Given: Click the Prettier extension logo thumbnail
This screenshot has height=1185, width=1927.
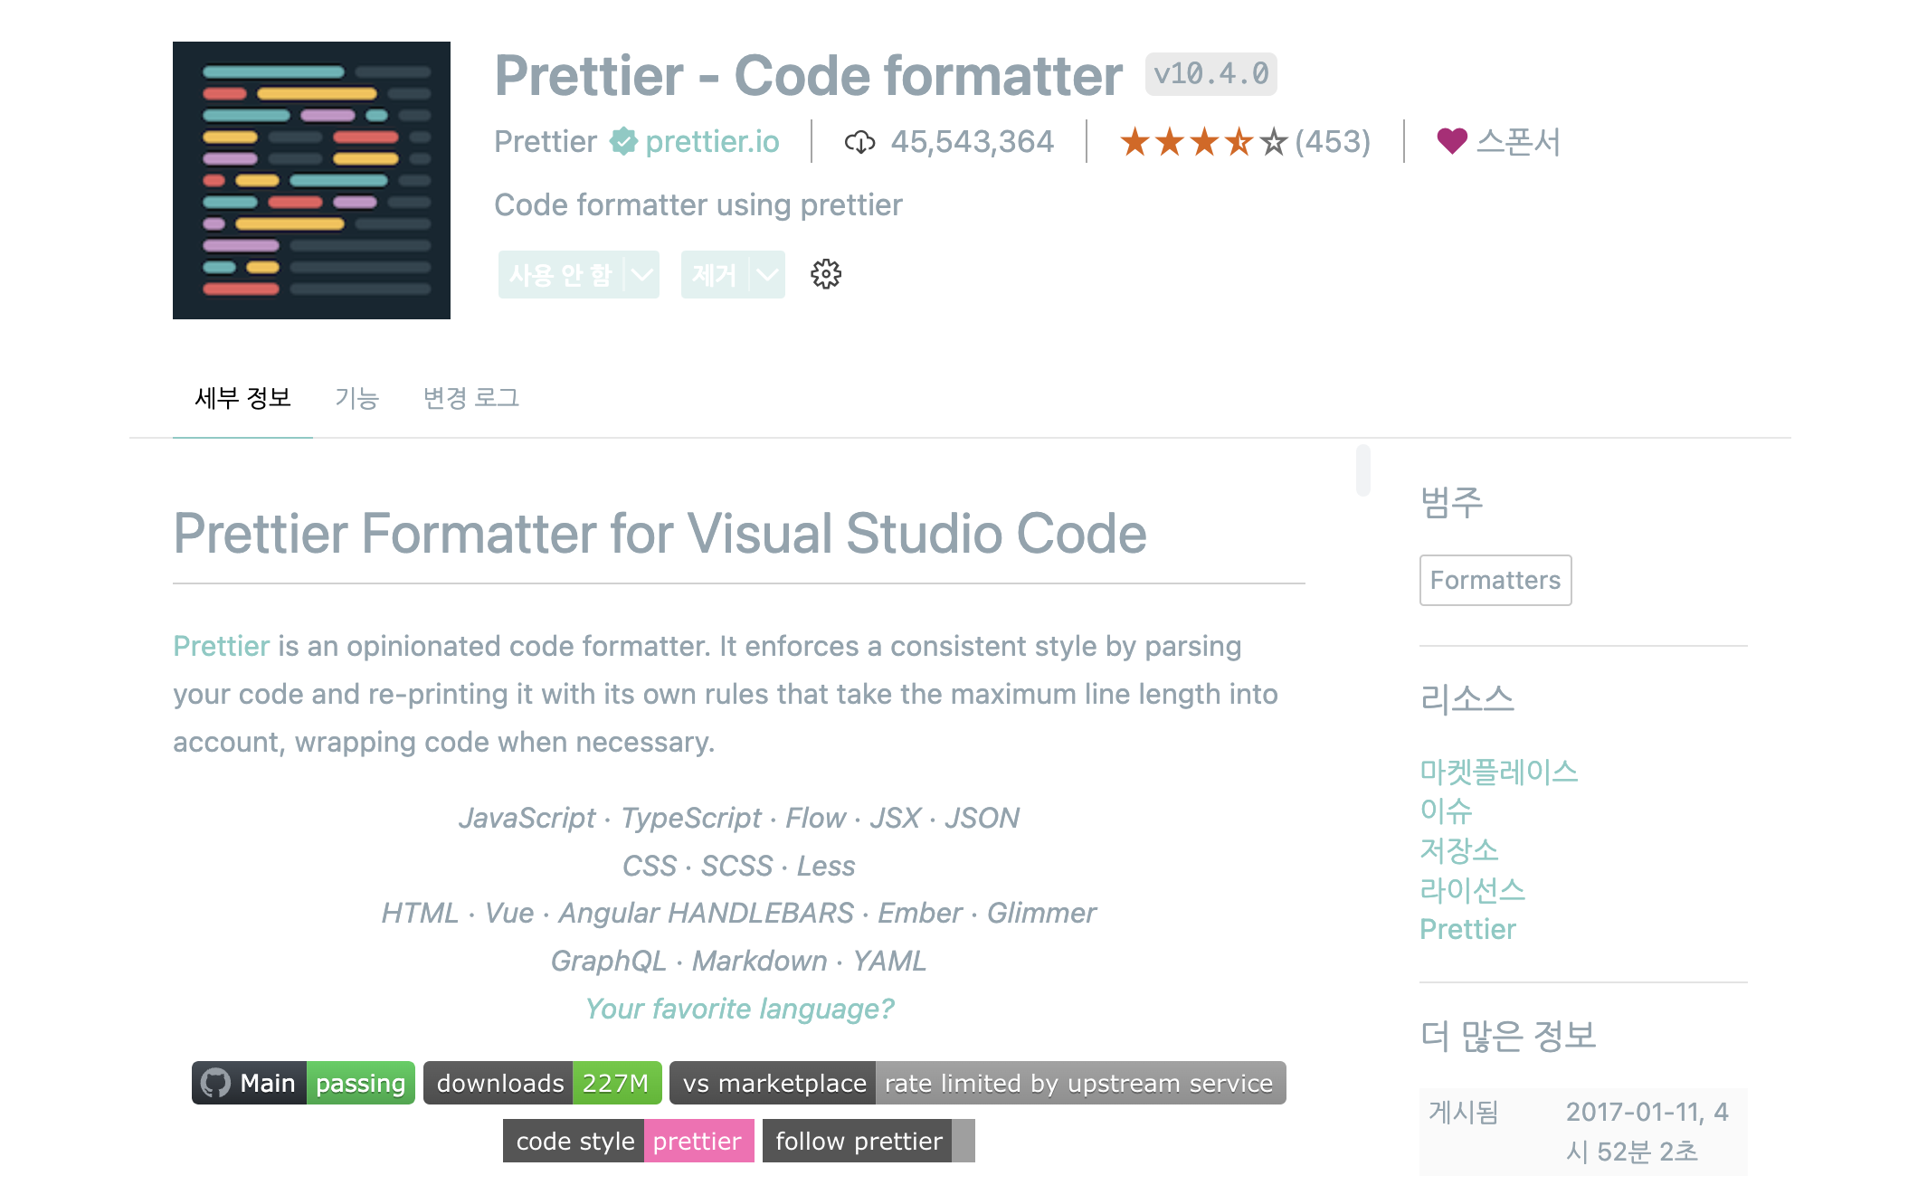Looking at the screenshot, I should coord(311,180).
